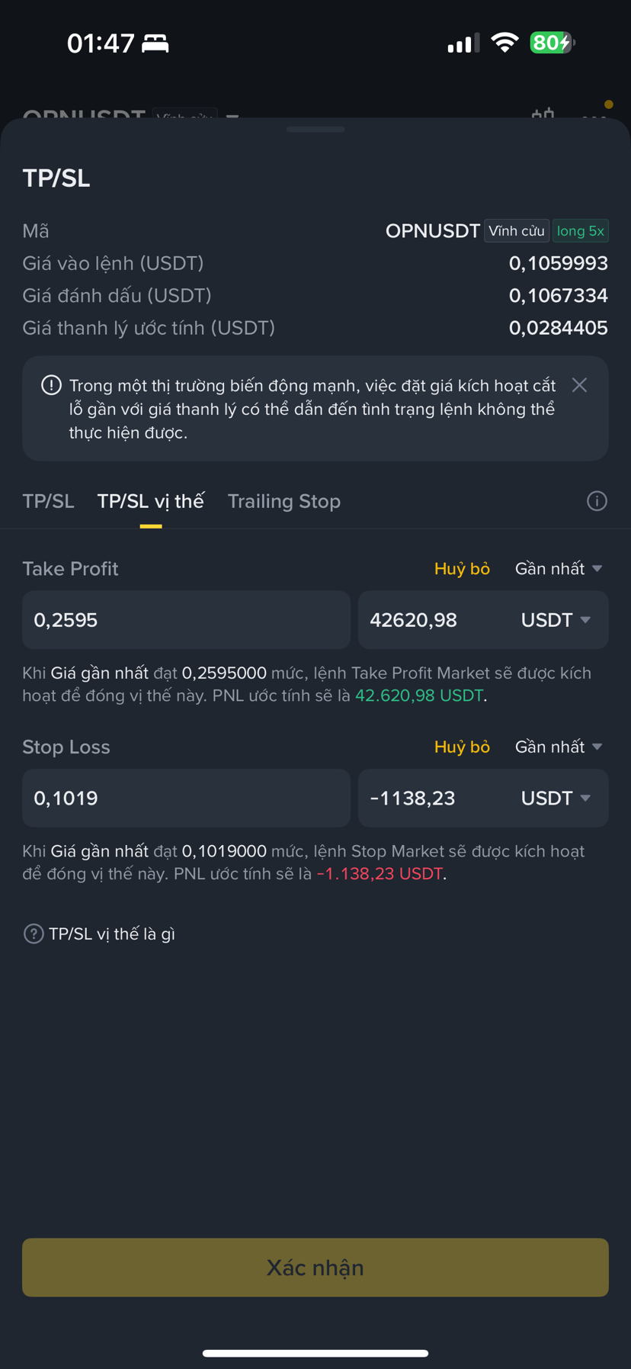Cancel Take Profit with Huỷ bỏ

(x=462, y=569)
